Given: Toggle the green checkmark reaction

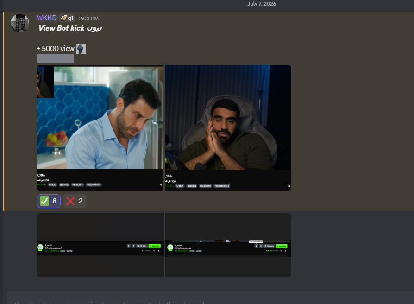Looking at the screenshot, I should [x=49, y=201].
